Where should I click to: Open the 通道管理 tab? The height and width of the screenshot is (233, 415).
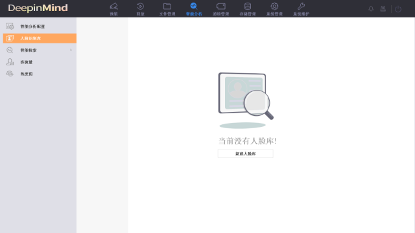click(220, 9)
